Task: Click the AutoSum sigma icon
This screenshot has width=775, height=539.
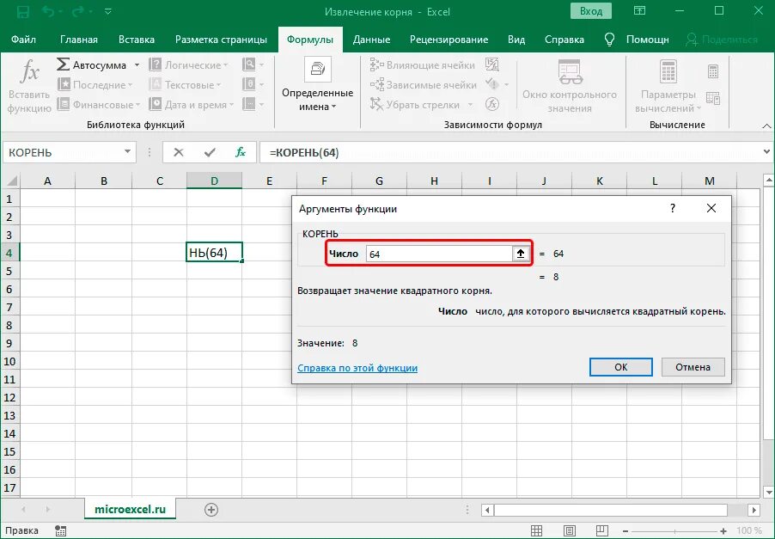Action: 63,64
